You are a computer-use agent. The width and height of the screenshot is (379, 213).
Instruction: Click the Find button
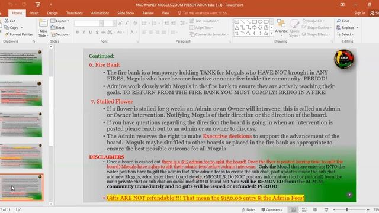(x=343, y=21)
